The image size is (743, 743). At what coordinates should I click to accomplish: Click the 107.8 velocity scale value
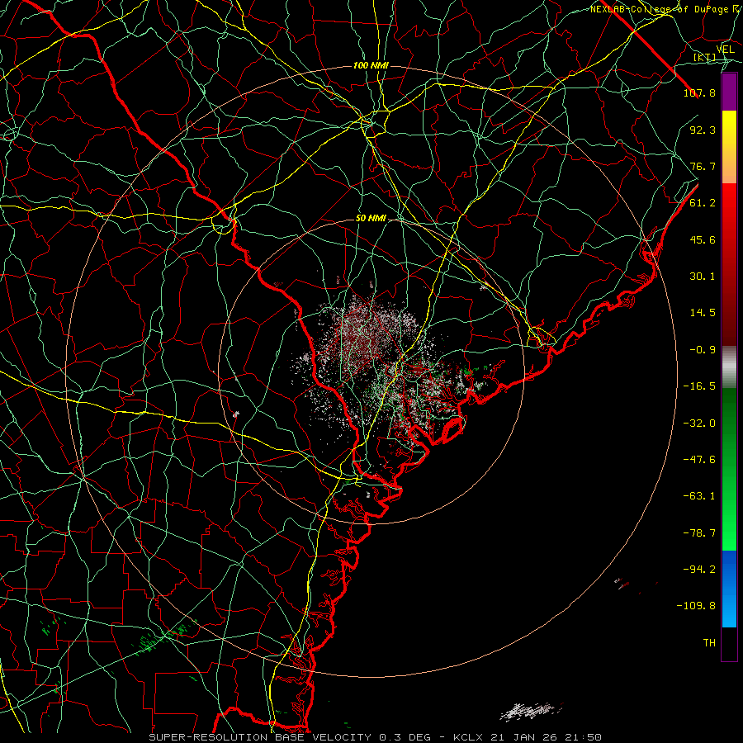pyautogui.click(x=699, y=92)
